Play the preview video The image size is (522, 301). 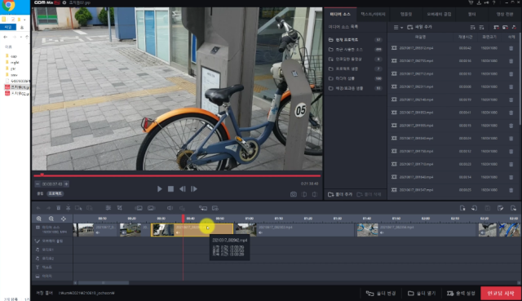coord(160,188)
